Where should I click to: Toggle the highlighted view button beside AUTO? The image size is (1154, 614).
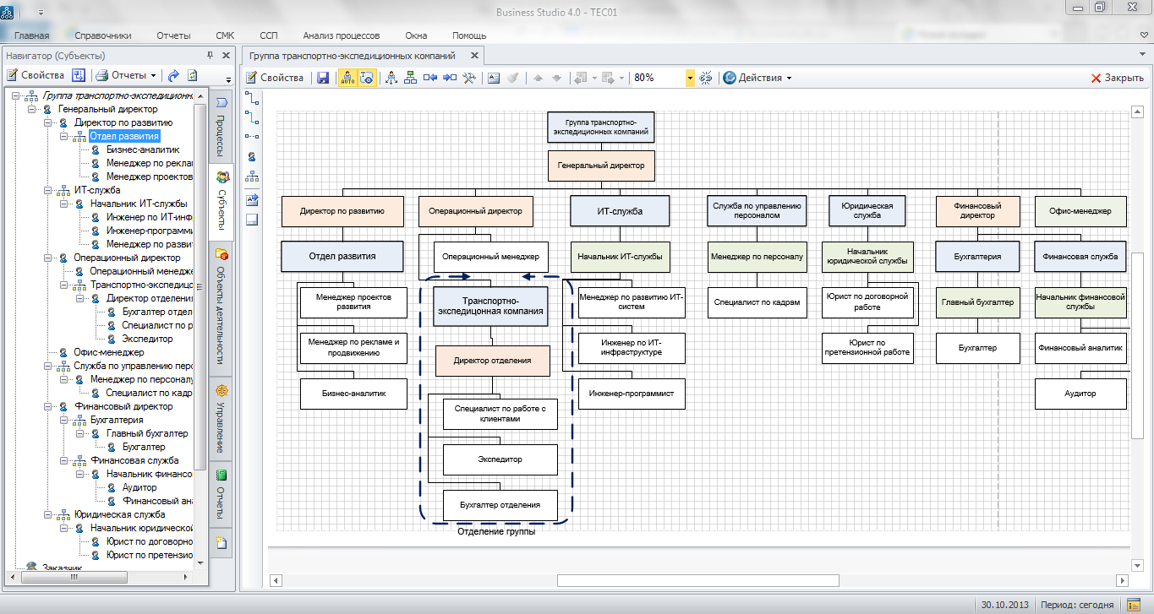click(x=367, y=78)
